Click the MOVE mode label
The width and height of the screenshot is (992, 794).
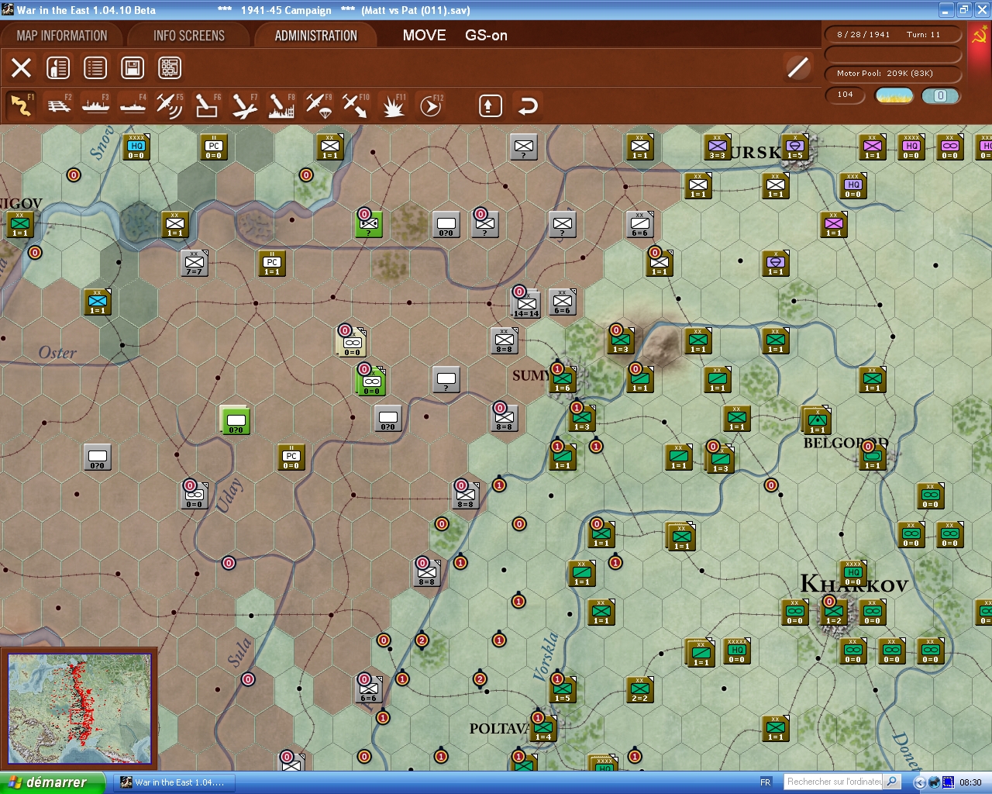click(425, 36)
